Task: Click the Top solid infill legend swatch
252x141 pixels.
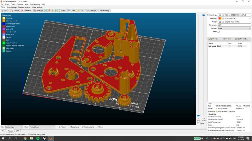Action: pos(4,32)
